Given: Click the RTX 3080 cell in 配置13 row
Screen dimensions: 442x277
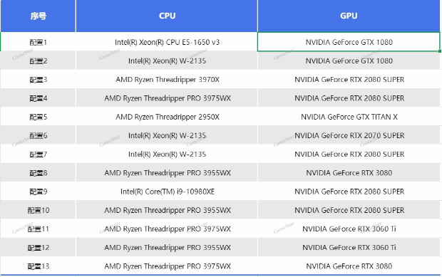Looking at the screenshot, I should tap(349, 266).
